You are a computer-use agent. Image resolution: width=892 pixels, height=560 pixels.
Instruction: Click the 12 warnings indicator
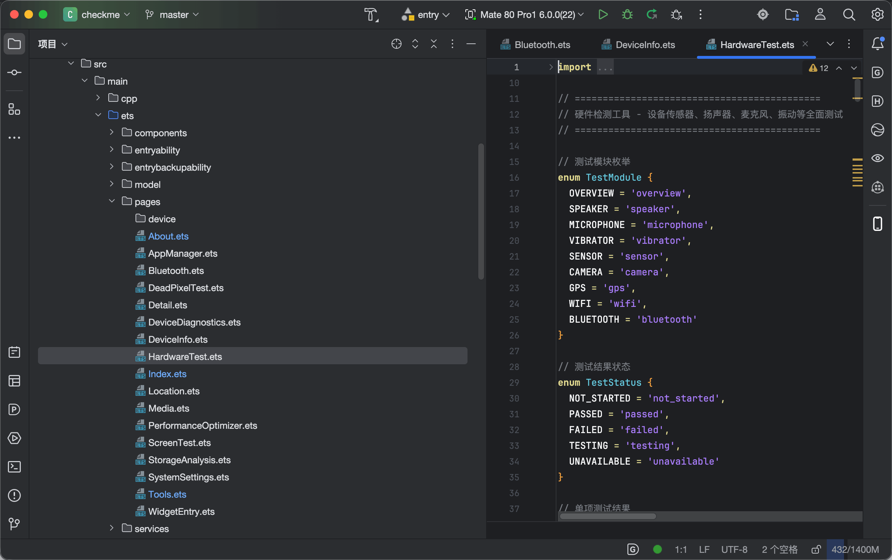tap(819, 68)
